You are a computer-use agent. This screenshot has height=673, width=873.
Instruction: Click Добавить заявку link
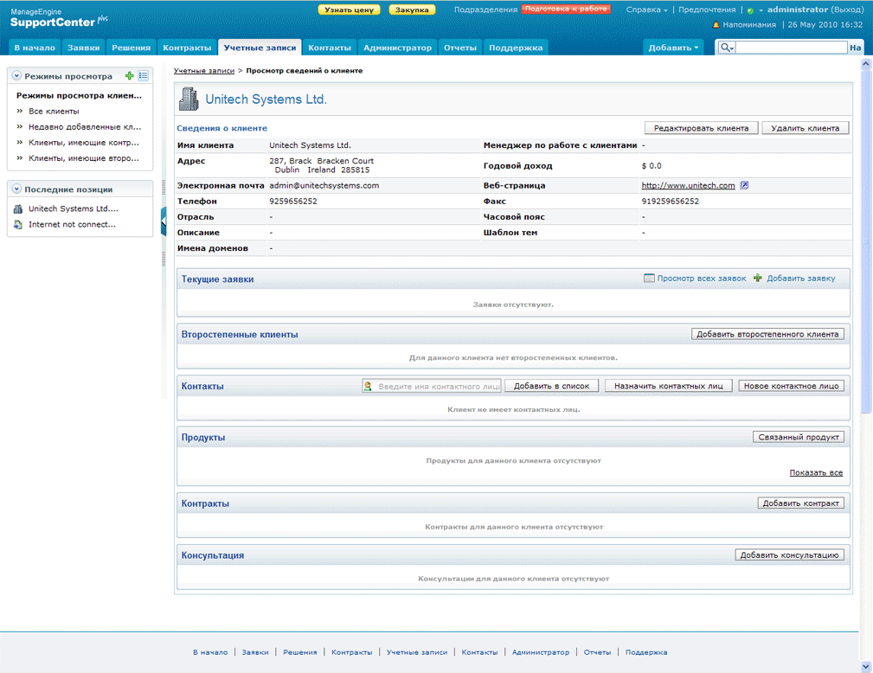[x=800, y=278]
